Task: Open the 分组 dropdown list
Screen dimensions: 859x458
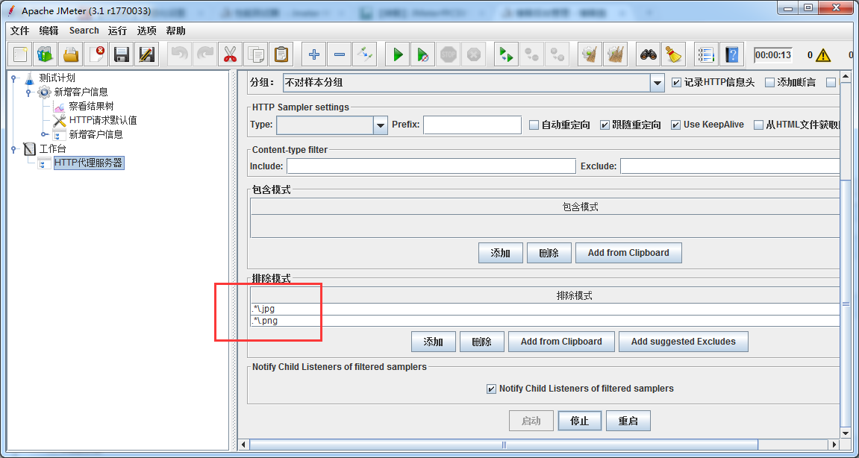Action: [x=657, y=83]
